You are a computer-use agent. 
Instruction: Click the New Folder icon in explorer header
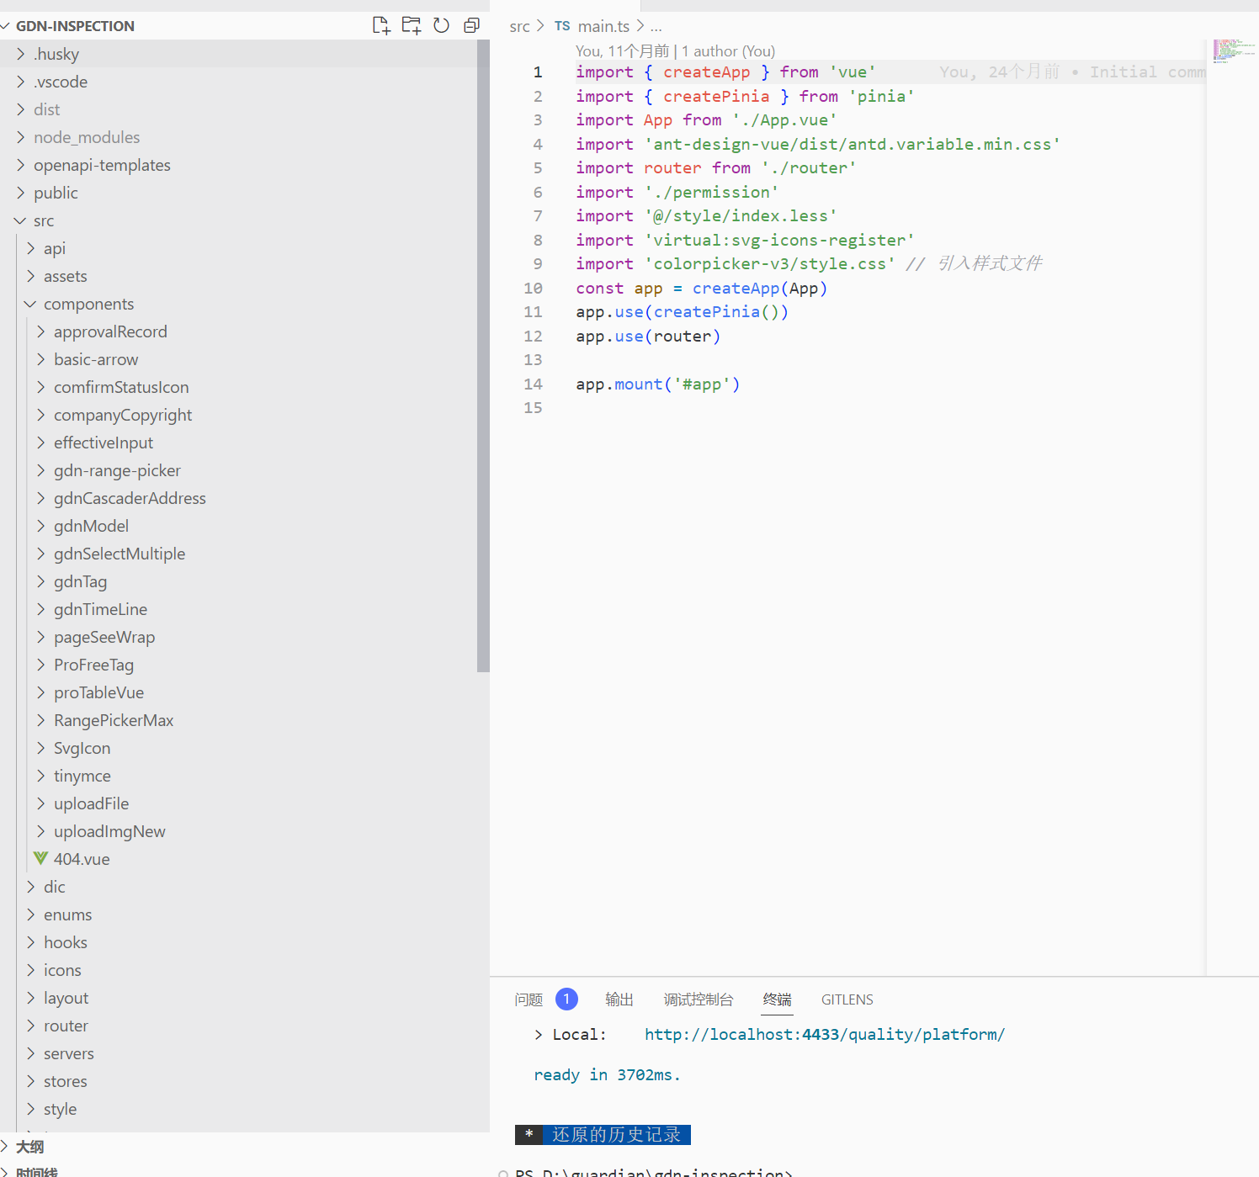pyautogui.click(x=412, y=25)
